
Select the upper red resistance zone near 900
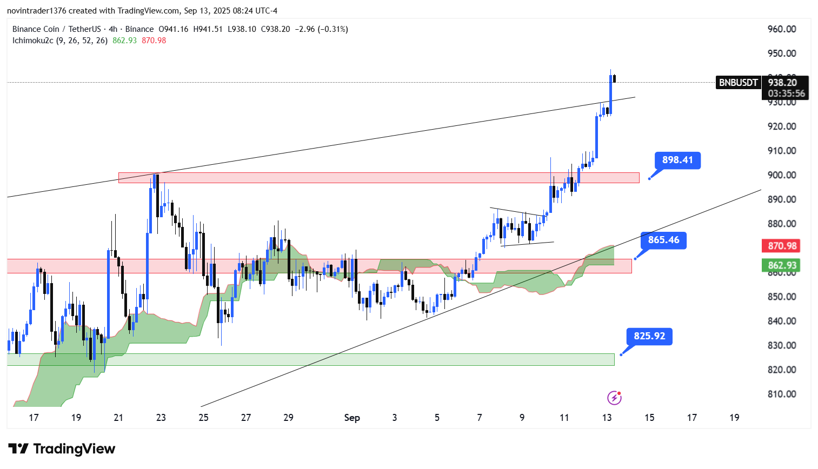[x=378, y=178]
